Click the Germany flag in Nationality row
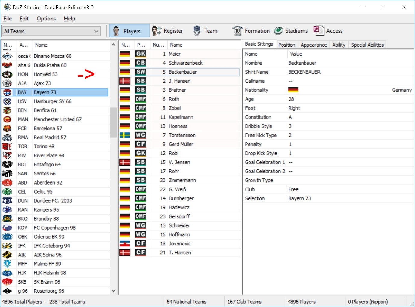 (293, 90)
